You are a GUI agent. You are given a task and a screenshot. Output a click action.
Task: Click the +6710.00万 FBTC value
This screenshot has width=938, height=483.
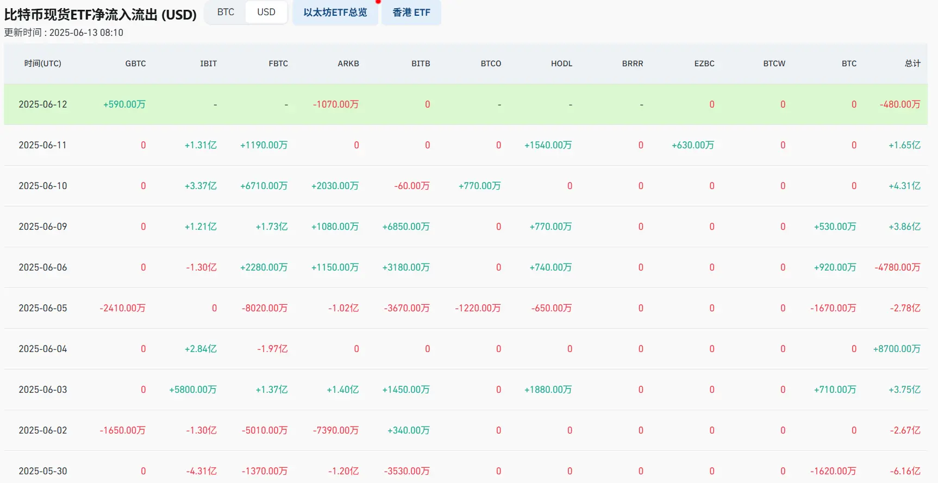pyautogui.click(x=264, y=186)
